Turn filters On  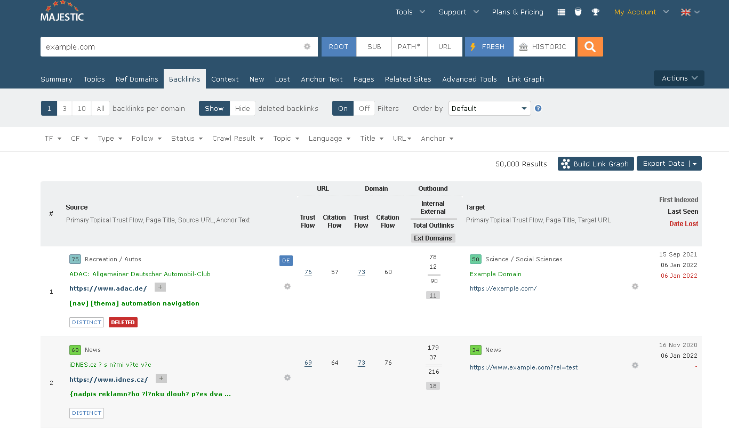pos(343,108)
